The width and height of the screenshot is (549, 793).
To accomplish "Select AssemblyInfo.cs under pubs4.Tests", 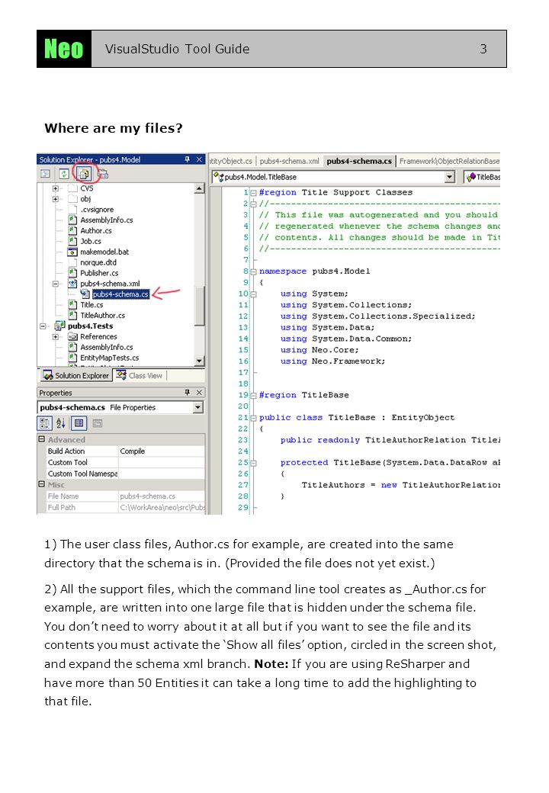I will (107, 348).
